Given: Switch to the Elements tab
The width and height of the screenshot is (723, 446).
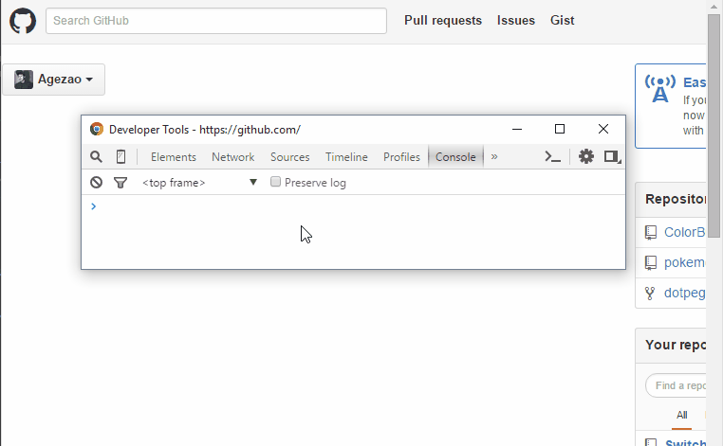Looking at the screenshot, I should [174, 157].
